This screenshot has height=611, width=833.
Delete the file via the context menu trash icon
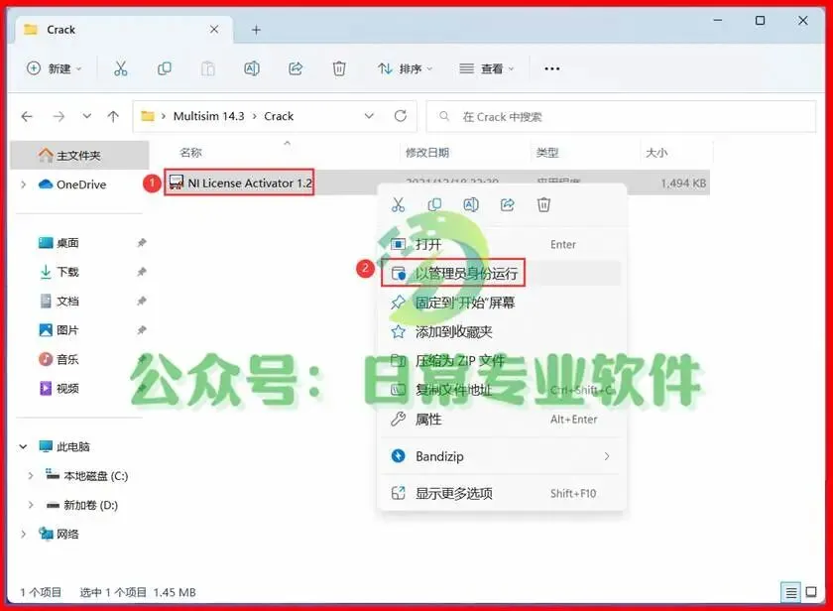coord(543,204)
